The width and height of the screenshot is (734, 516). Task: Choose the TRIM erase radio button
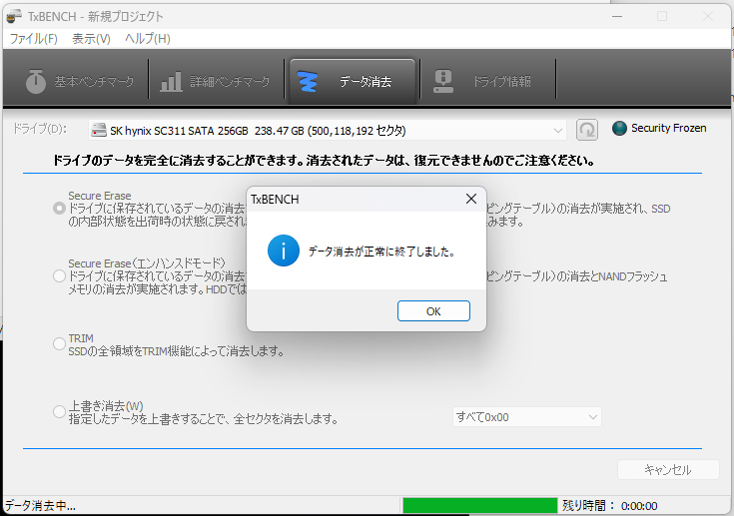click(x=59, y=344)
